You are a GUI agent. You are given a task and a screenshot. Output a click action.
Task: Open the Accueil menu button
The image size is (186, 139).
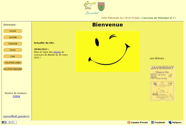click(13, 31)
